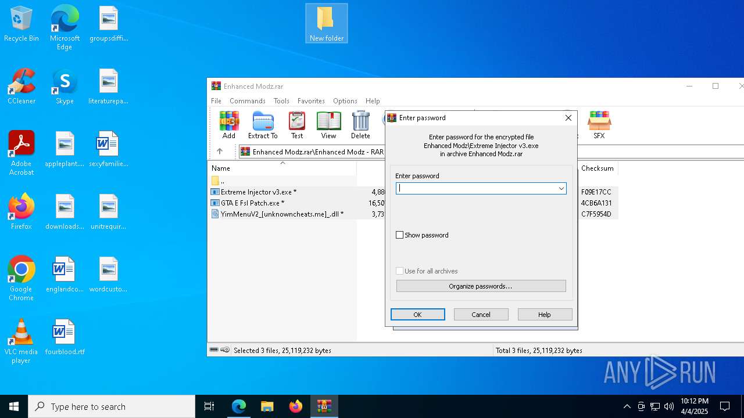Screen dimensions: 744x418
Task: Click OK in Enter password dialog
Action: point(418,314)
